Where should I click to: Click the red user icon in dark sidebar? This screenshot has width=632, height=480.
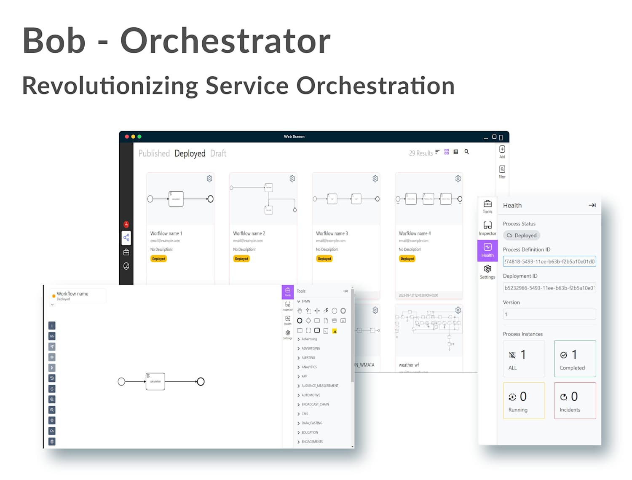pyautogui.click(x=126, y=225)
